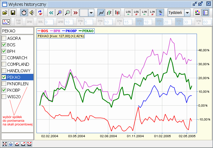This screenshot has height=148, width=213.
Task: Toggle the BOL indicator button
Action: coord(40,22)
